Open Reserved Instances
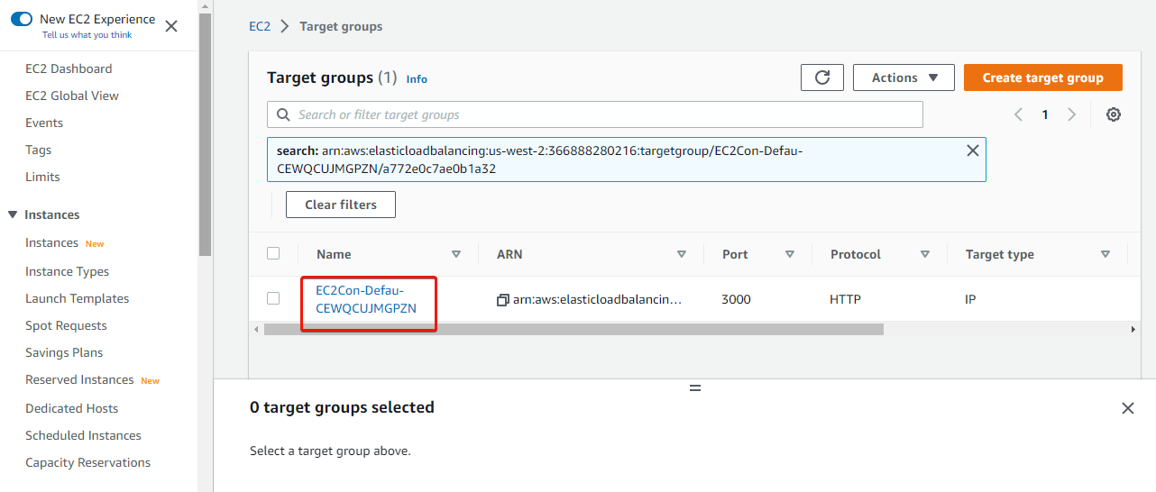 pyautogui.click(x=79, y=379)
